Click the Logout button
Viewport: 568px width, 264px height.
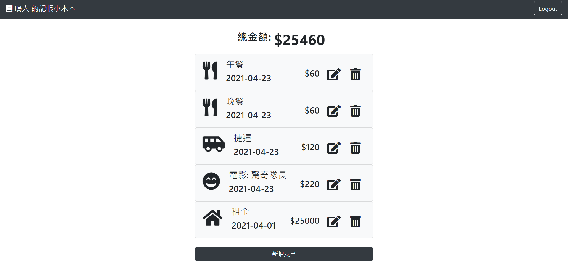[x=548, y=8]
